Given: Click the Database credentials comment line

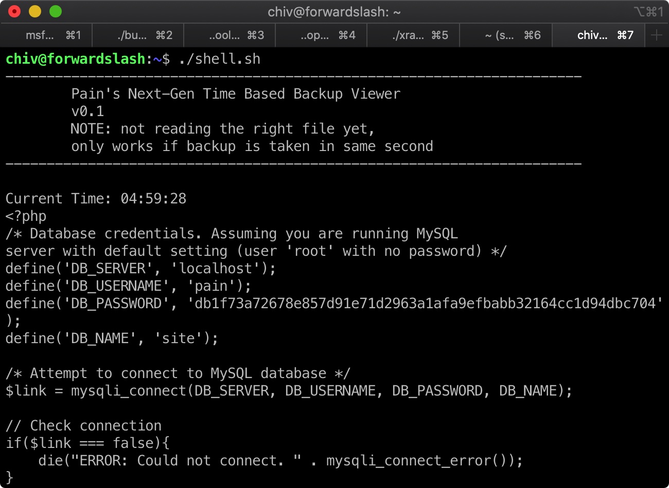Looking at the screenshot, I should (x=232, y=233).
